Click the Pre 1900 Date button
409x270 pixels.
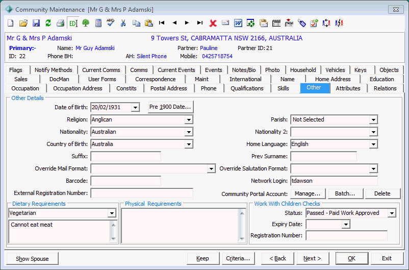[171, 107]
